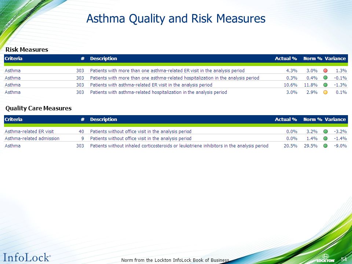
Task: Click the -9.0% variance value
Action: tap(340, 146)
